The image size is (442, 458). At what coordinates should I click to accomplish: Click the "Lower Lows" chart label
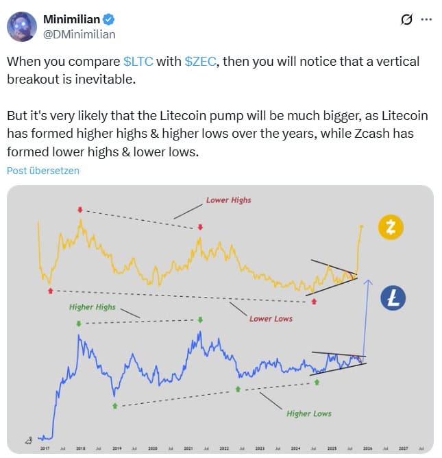[x=271, y=319]
